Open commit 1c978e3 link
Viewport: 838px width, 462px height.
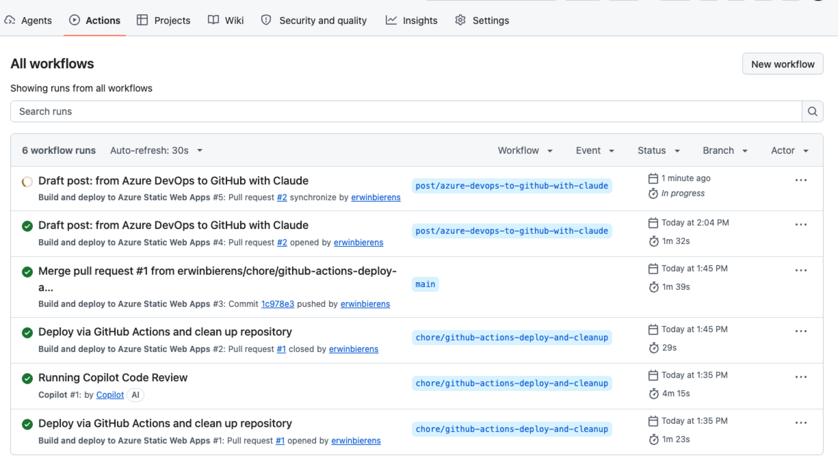[278, 304]
